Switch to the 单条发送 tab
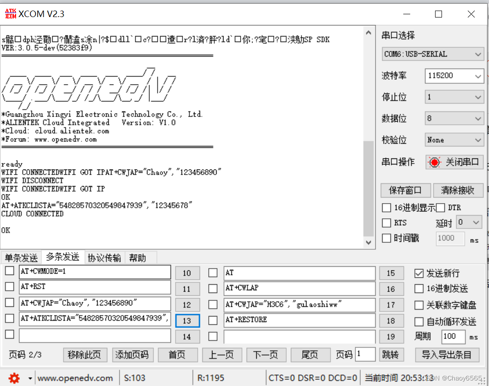This screenshot has width=489, height=386. coord(21,258)
